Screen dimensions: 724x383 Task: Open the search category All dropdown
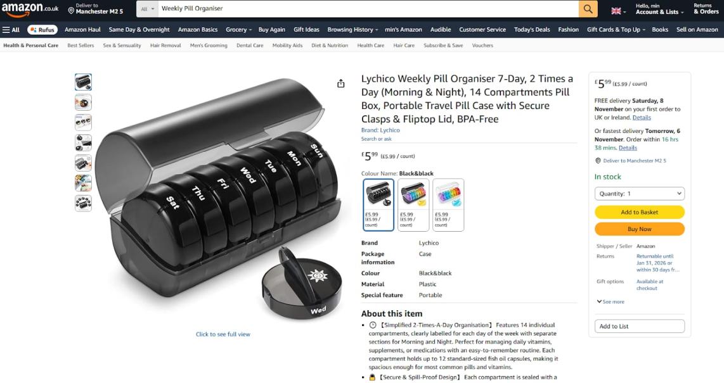pos(147,9)
